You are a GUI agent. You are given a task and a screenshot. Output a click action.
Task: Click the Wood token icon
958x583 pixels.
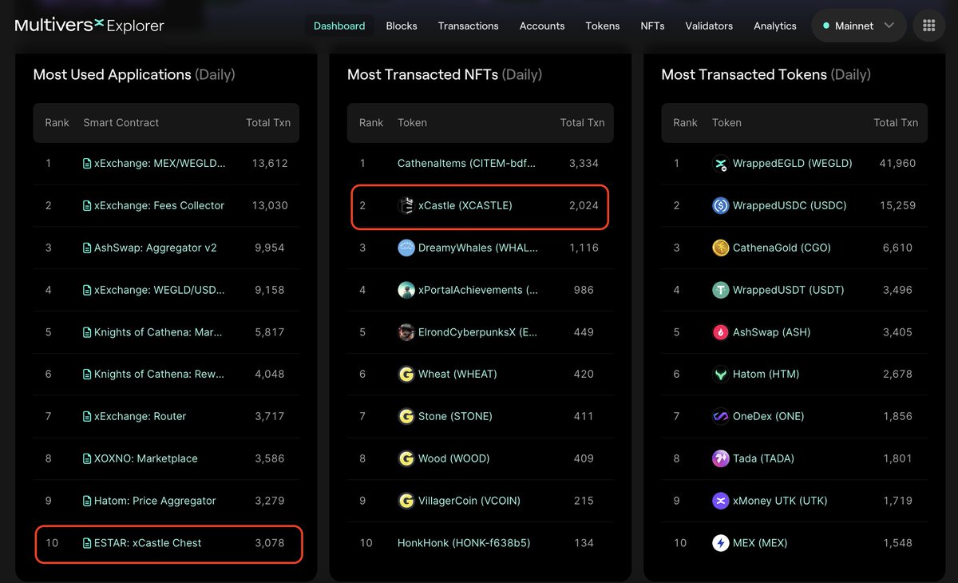406,459
